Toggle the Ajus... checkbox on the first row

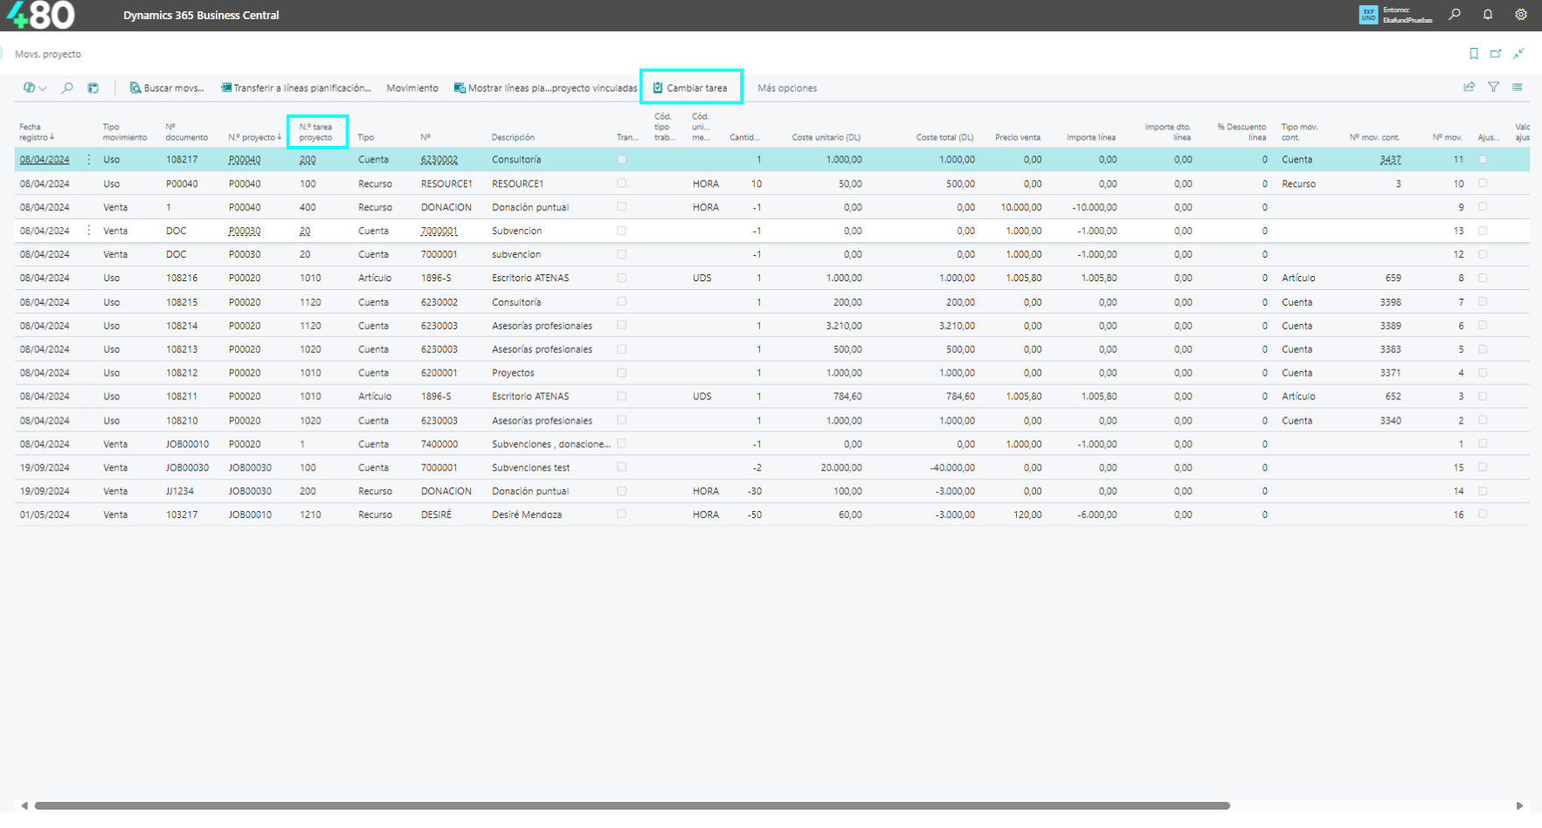pos(1482,160)
